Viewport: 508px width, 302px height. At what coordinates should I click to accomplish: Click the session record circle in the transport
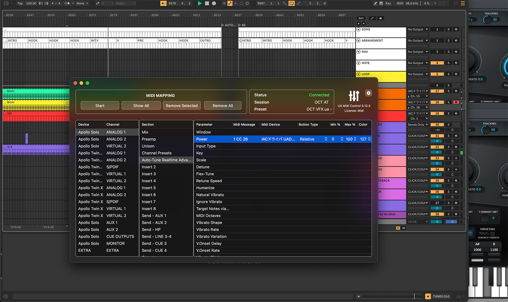(214, 3)
